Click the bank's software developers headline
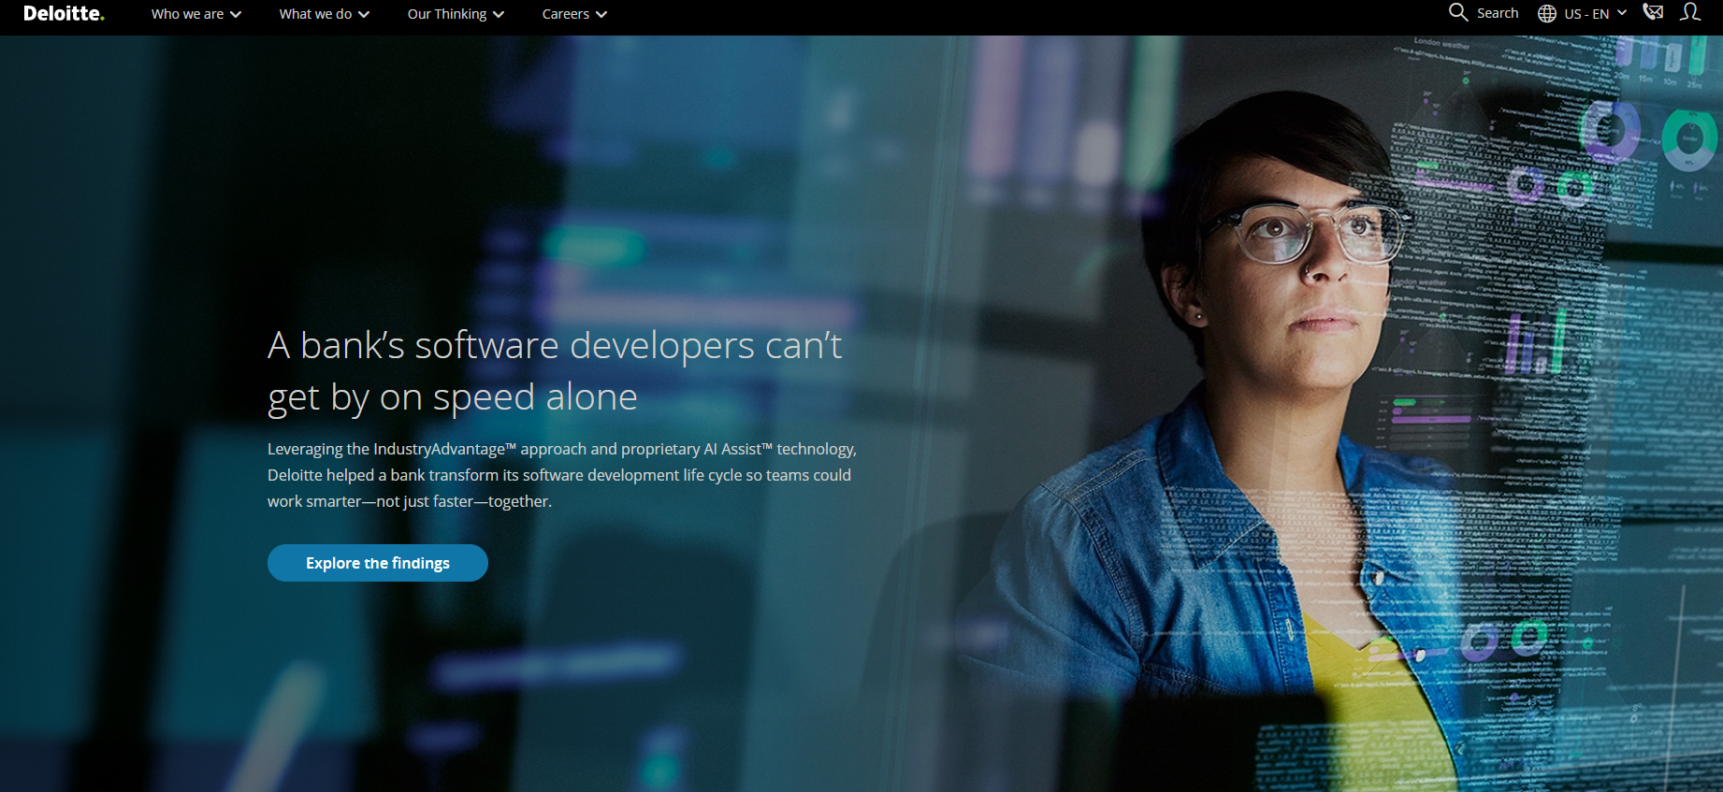Viewport: 1723px width, 792px height. point(554,371)
